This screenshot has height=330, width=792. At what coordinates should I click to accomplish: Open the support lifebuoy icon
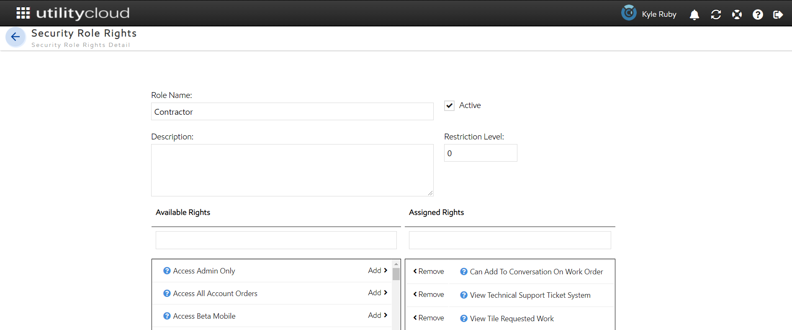[x=737, y=15]
